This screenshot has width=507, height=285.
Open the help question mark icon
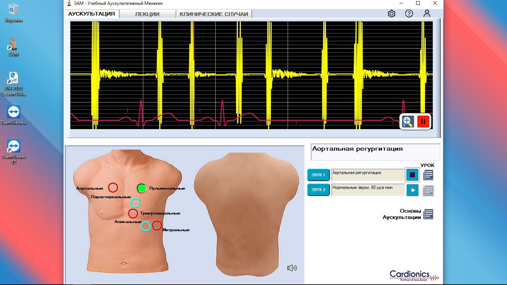409,14
